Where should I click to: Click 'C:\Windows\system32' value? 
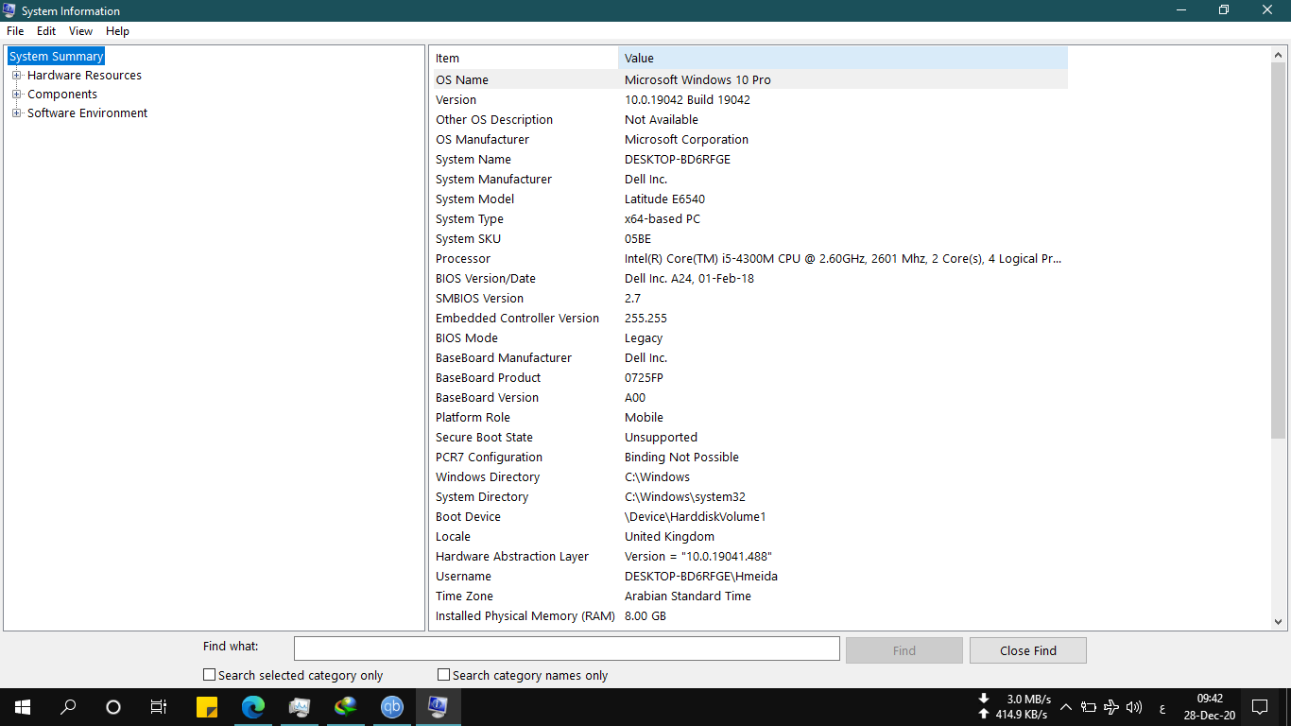[684, 497]
